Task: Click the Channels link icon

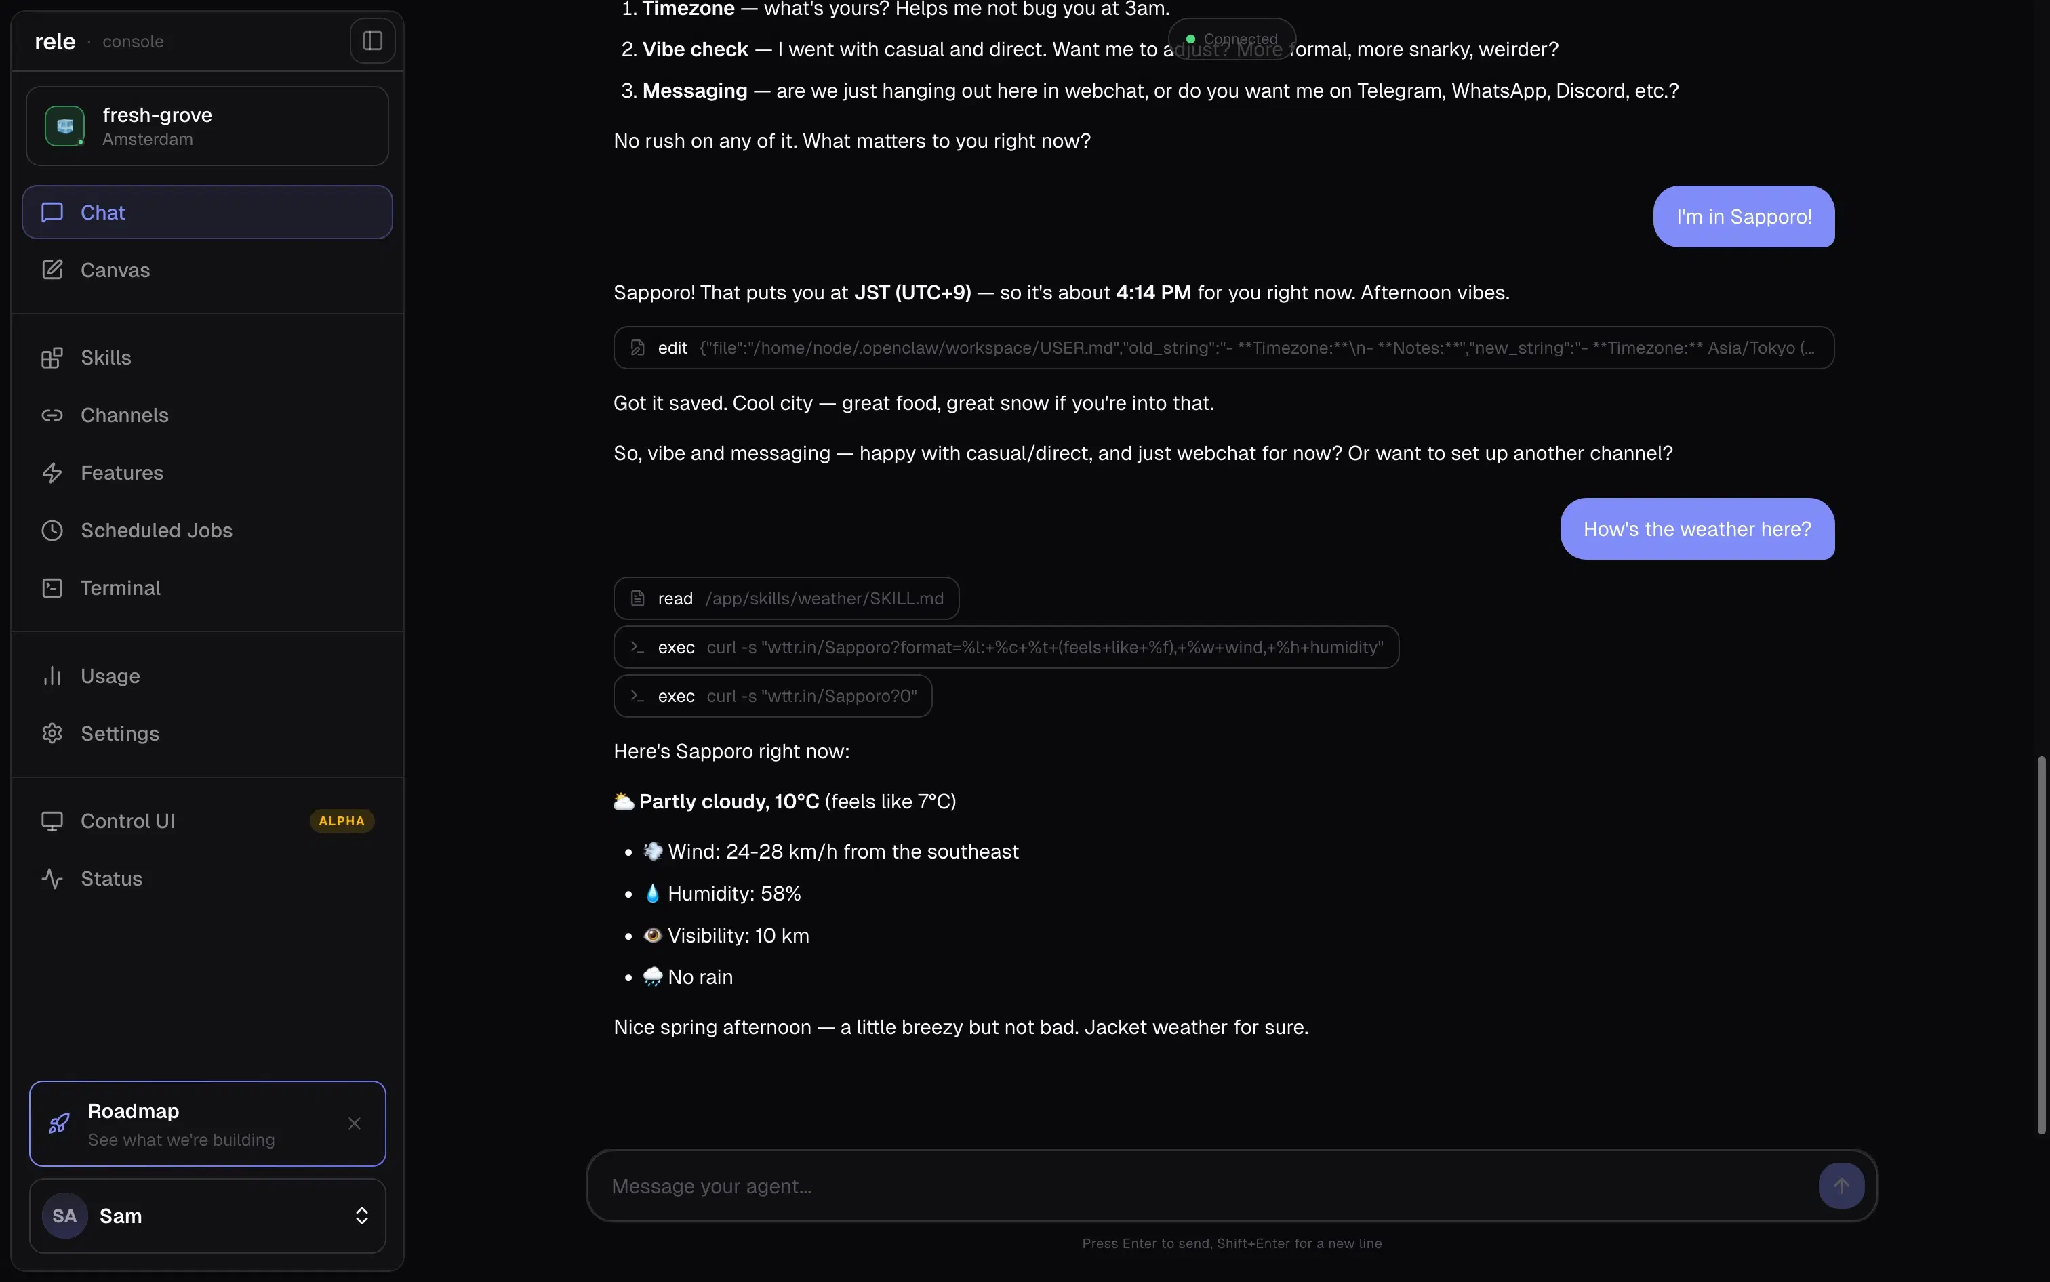Action: point(53,415)
